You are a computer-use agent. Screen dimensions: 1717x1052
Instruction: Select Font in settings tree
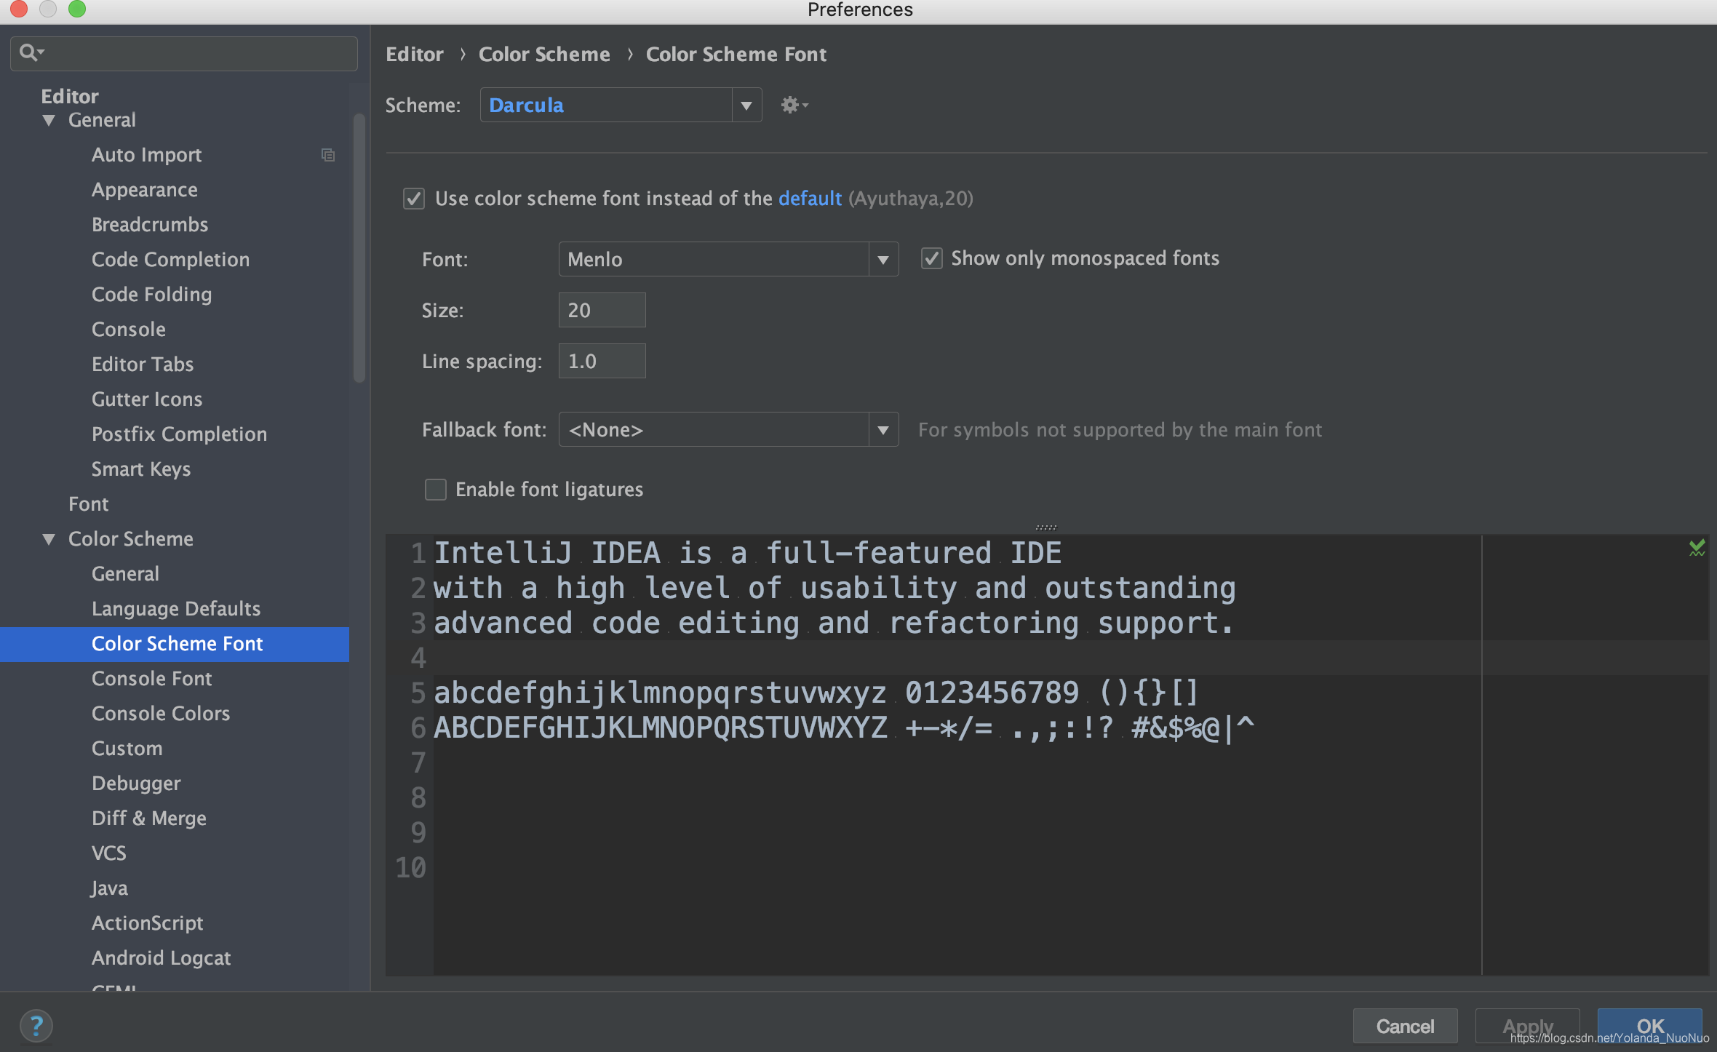point(88,504)
